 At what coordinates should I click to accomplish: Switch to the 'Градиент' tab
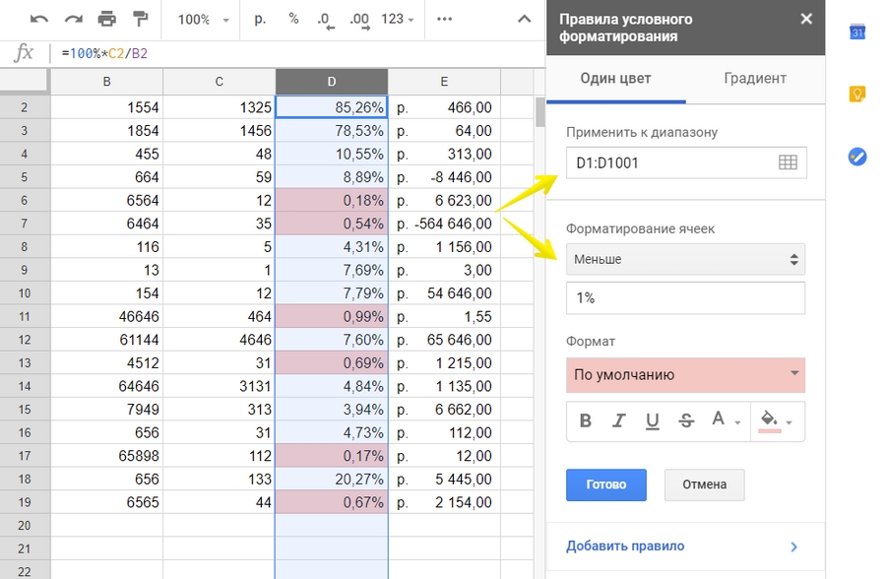(x=755, y=79)
